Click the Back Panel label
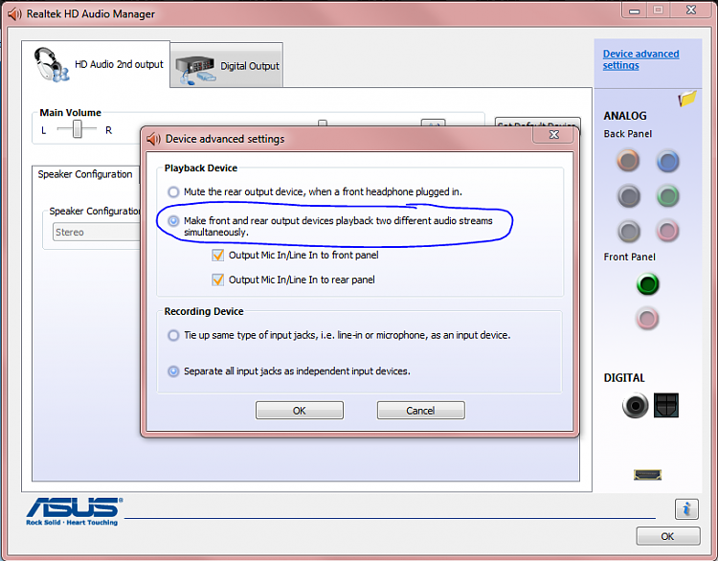The width and height of the screenshot is (718, 561). [x=627, y=134]
